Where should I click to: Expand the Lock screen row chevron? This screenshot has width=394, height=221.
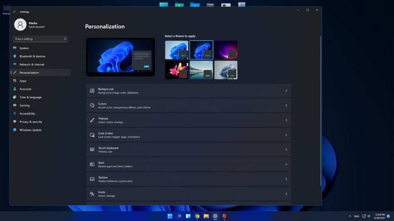point(286,135)
